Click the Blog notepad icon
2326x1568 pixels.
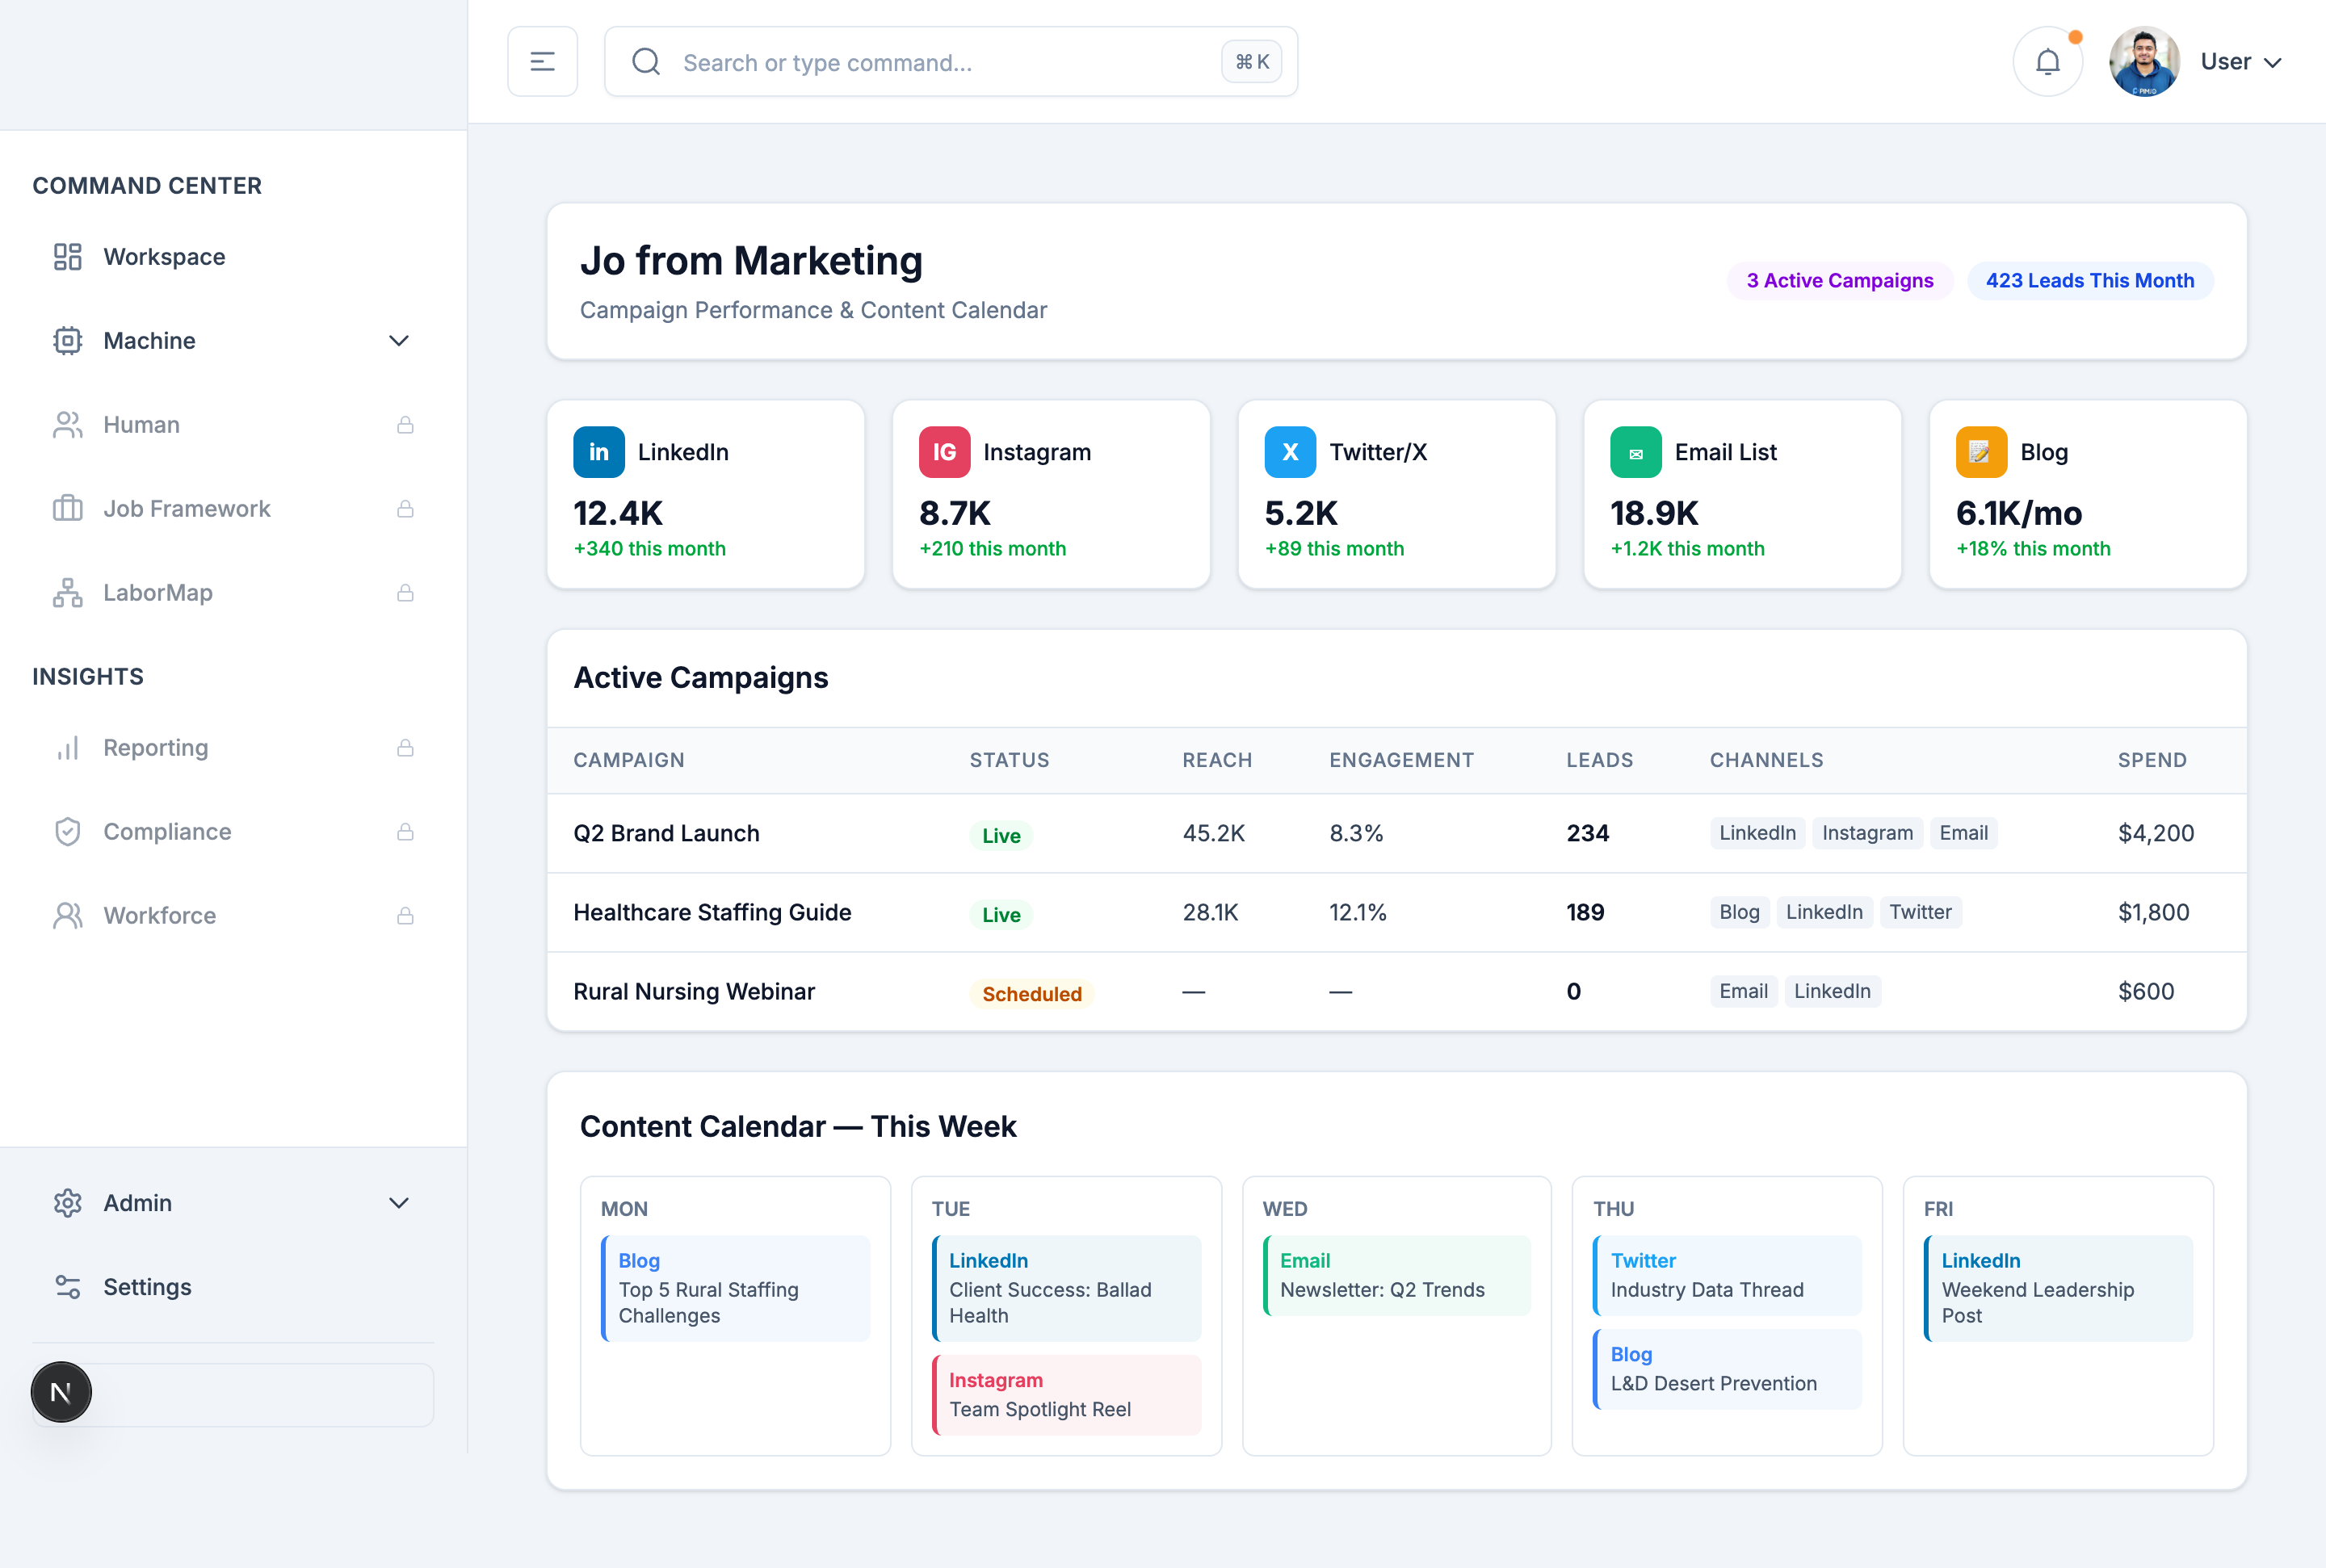click(1980, 452)
